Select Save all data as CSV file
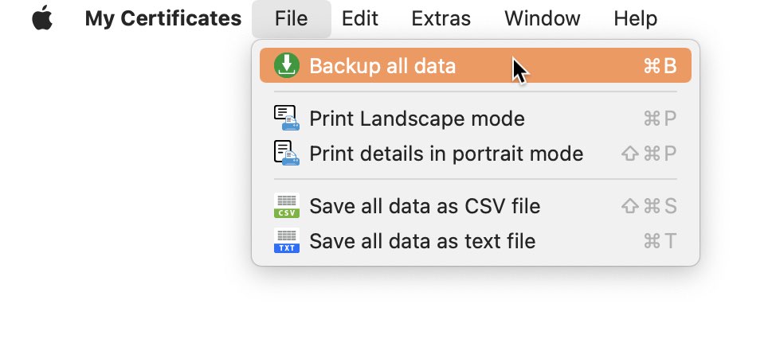 pyautogui.click(x=476, y=206)
